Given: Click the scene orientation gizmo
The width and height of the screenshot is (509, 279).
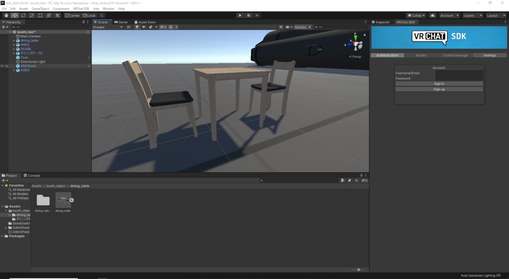Looking at the screenshot, I should pos(356,43).
